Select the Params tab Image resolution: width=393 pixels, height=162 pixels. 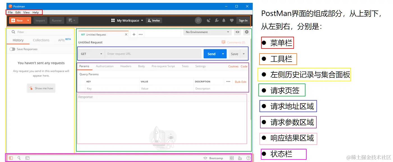click(84, 66)
